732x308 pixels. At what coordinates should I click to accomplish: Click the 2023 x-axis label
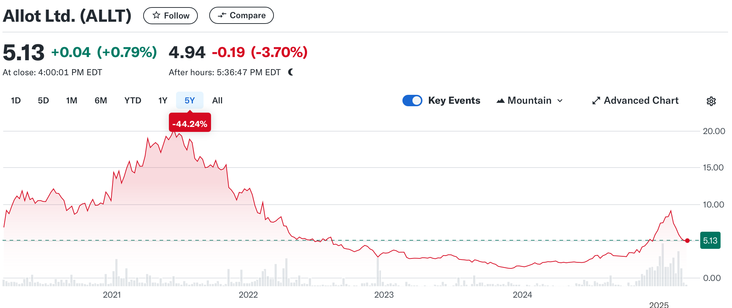click(384, 295)
